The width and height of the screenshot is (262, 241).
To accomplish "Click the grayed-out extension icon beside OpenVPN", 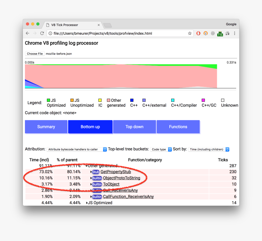I will pos(212,33).
